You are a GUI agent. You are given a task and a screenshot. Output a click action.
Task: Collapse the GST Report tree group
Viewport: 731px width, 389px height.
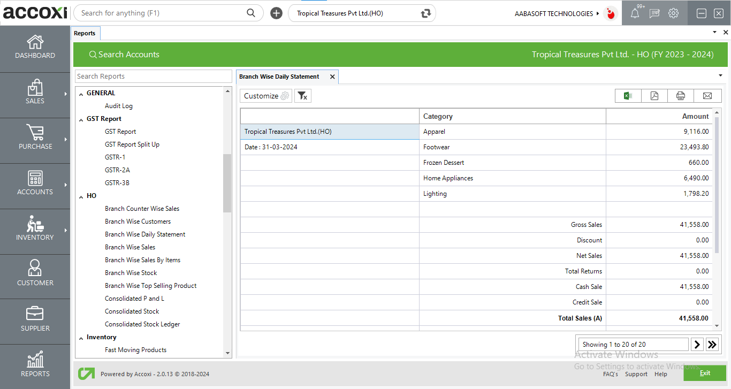click(81, 119)
